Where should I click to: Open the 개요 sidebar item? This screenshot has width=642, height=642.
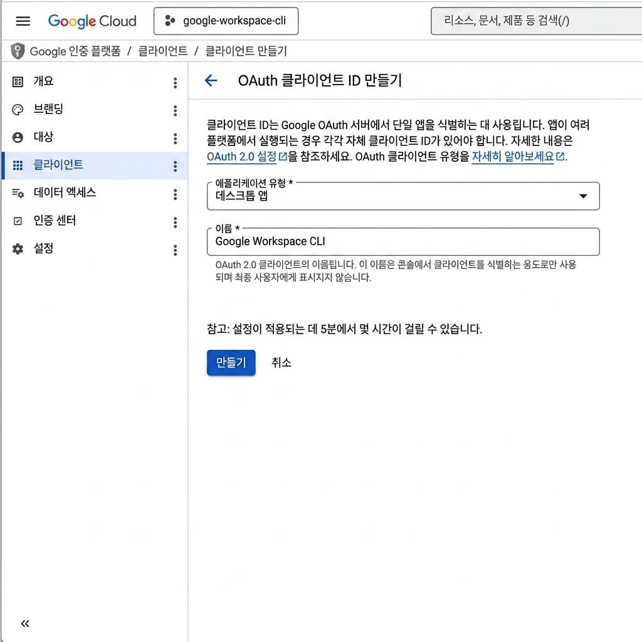[x=43, y=81]
